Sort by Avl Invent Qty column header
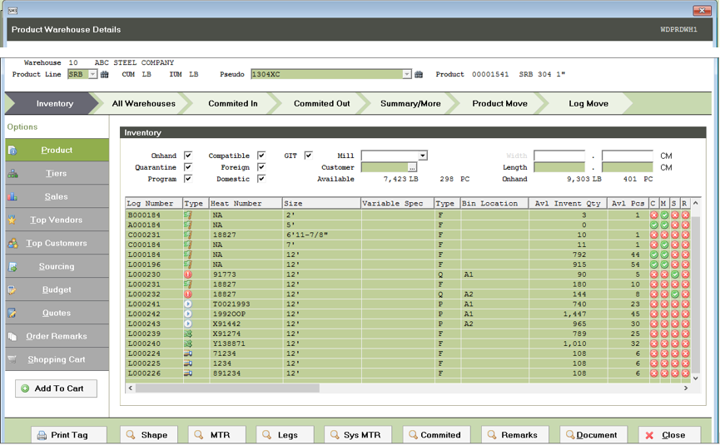 [568, 203]
